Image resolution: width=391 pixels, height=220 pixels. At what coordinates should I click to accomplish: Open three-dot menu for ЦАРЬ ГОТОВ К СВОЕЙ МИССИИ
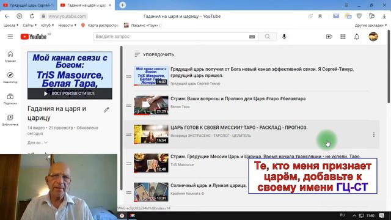(373, 134)
